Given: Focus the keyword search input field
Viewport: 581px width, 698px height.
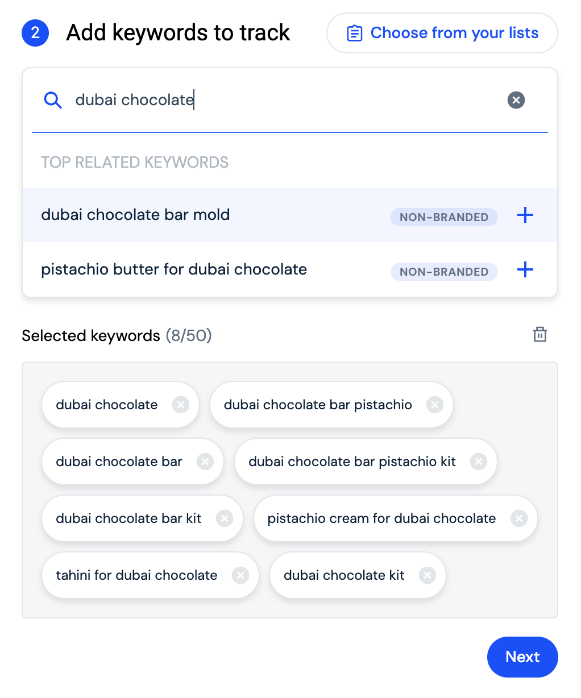Looking at the screenshot, I should point(284,100).
